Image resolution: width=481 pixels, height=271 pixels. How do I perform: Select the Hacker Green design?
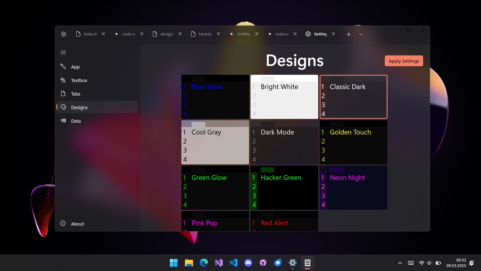(284, 188)
